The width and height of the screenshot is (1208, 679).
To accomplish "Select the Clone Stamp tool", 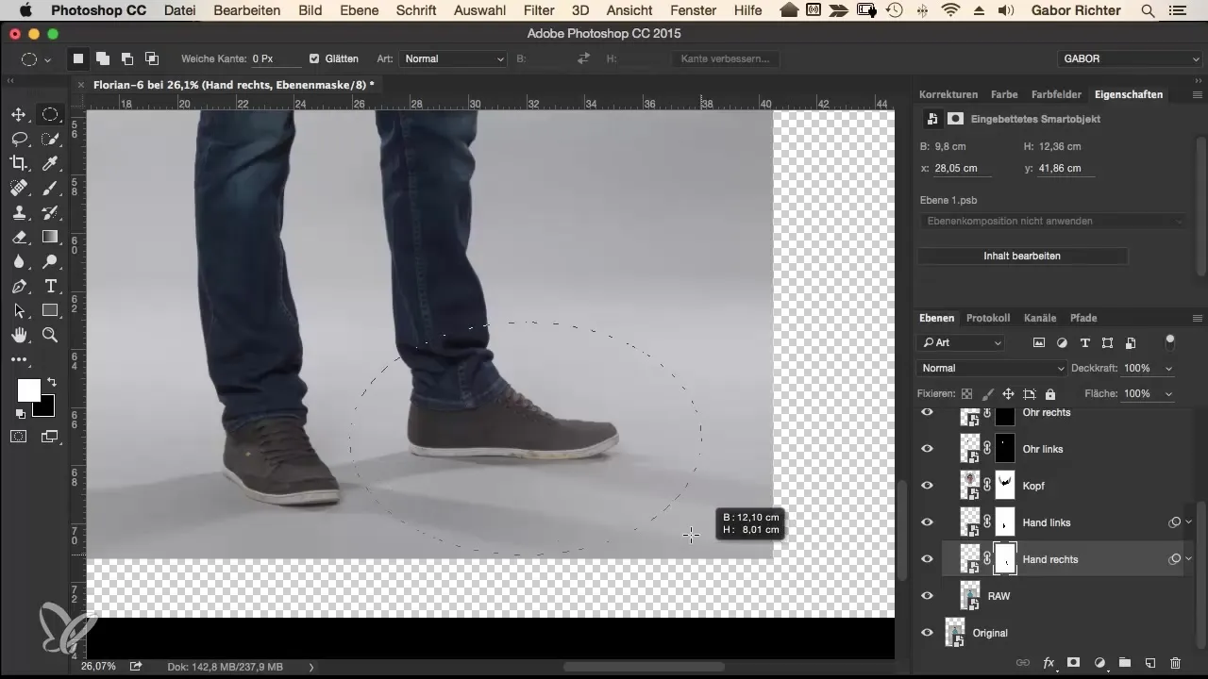I will pos(19,212).
